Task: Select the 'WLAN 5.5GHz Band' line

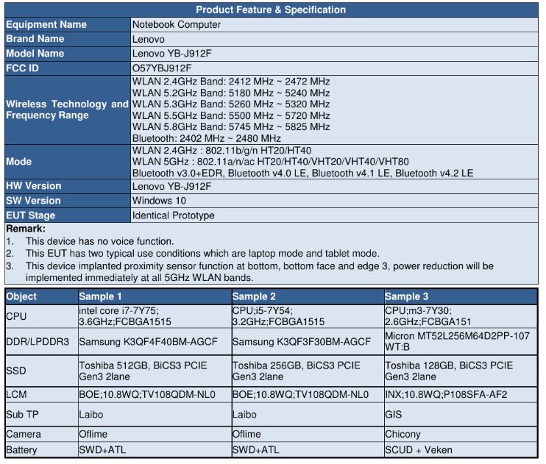Action: tap(231, 115)
